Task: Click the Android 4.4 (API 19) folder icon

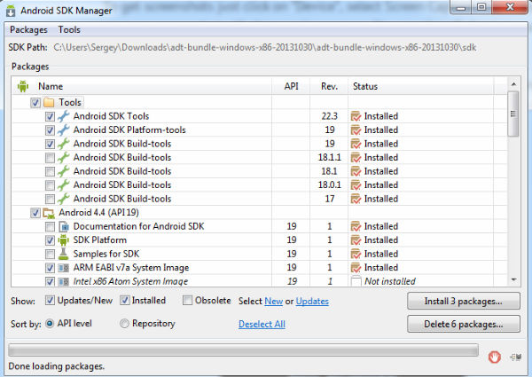Action: pos(50,213)
